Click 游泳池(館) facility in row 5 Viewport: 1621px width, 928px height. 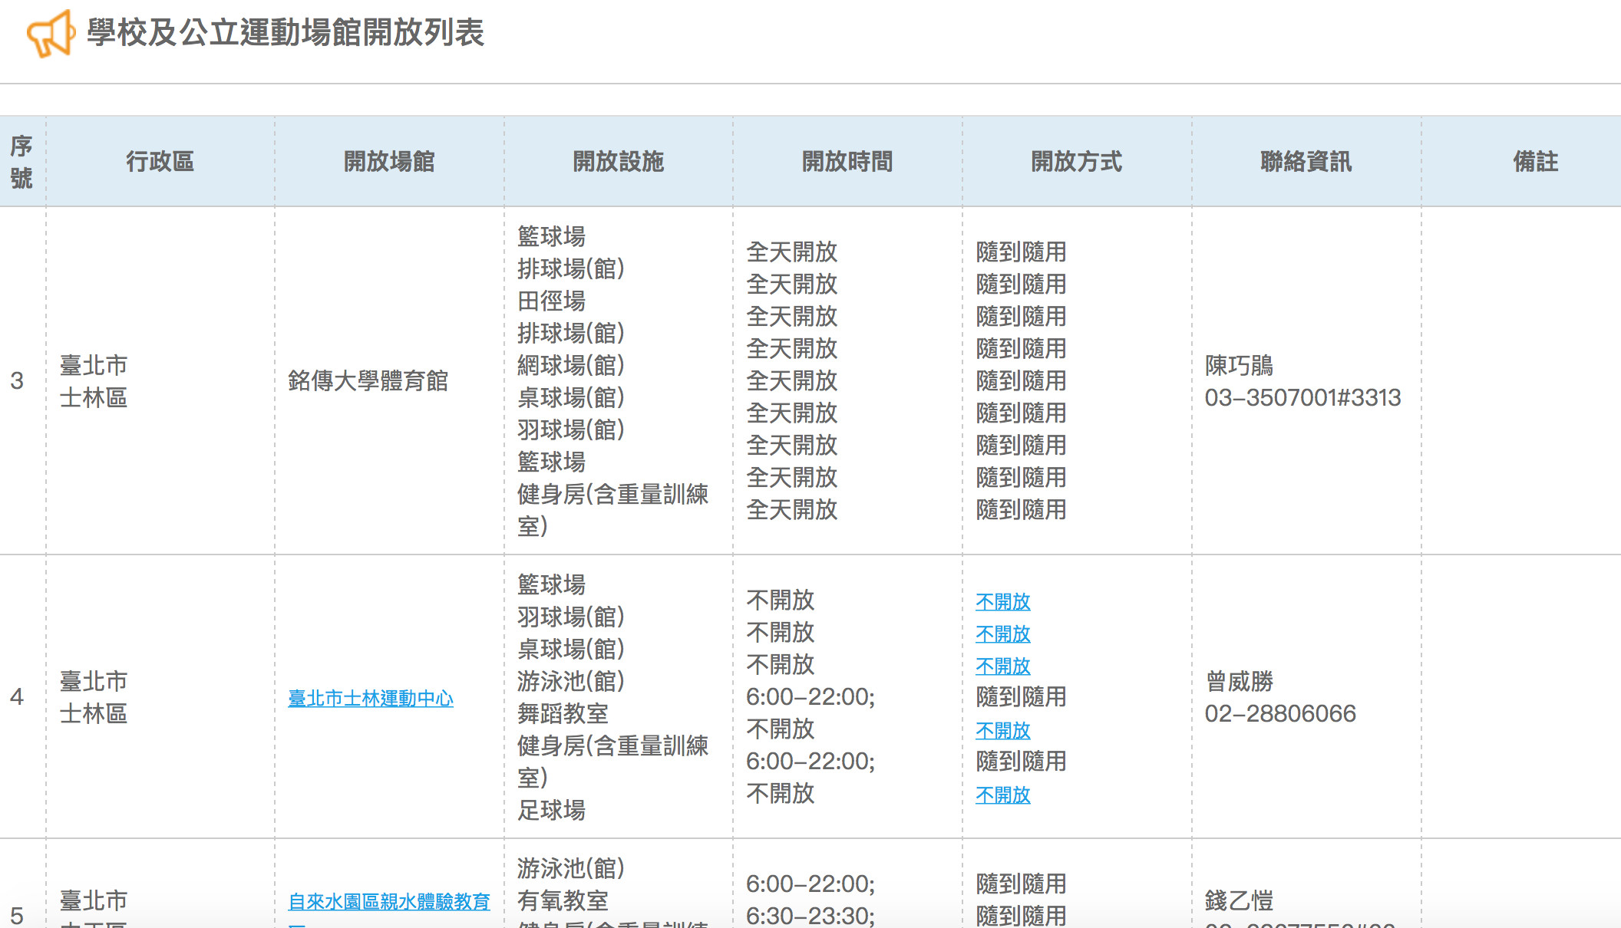point(570,868)
